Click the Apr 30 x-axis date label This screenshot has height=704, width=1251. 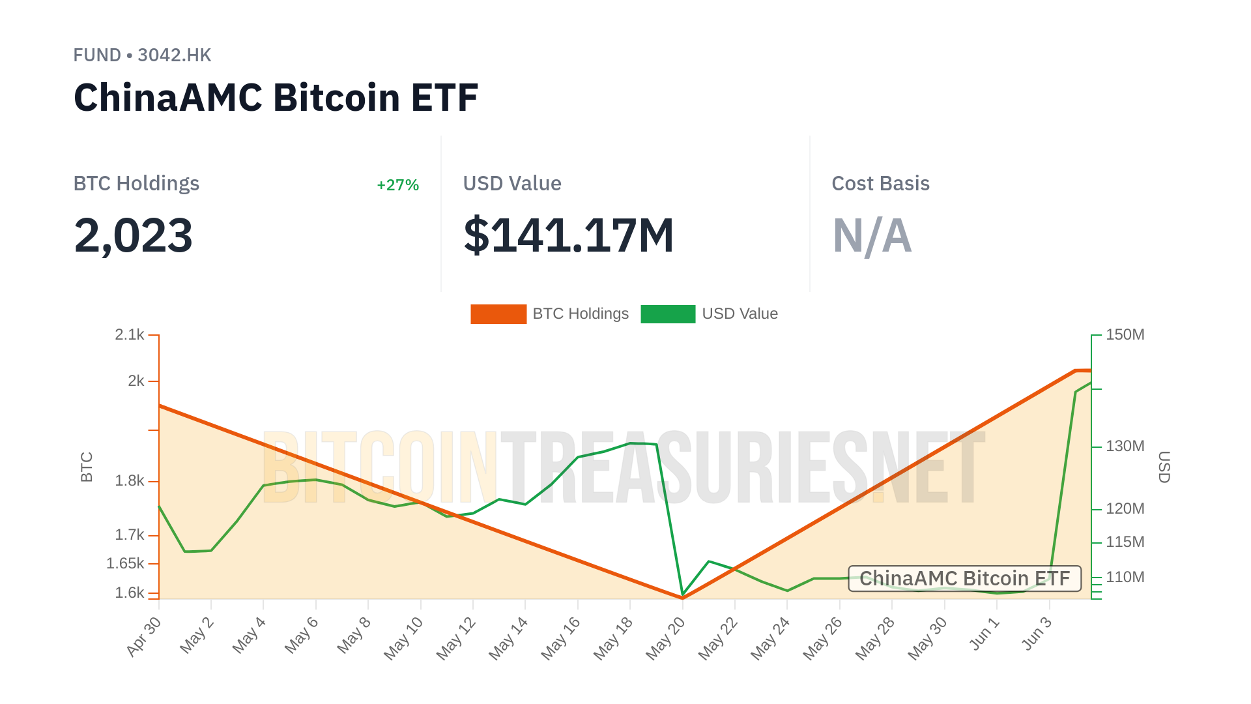click(143, 637)
